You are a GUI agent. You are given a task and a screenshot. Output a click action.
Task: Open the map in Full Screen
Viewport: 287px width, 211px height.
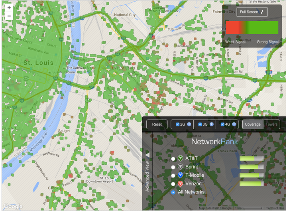[x=252, y=12]
